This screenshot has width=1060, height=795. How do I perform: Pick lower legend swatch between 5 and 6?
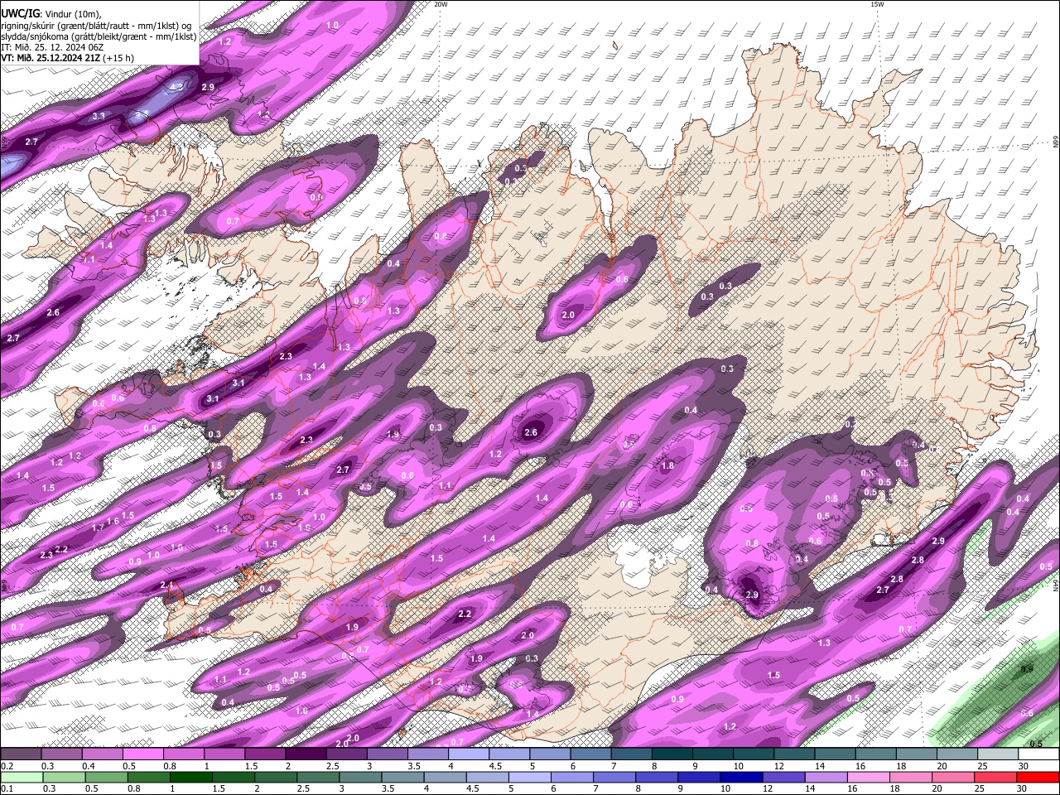[530, 777]
